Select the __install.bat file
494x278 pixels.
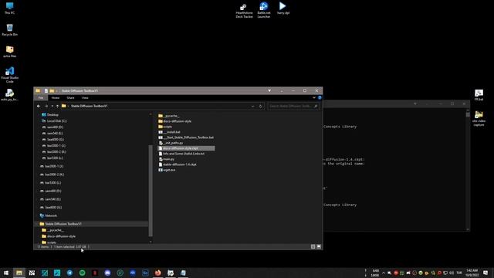click(169, 132)
